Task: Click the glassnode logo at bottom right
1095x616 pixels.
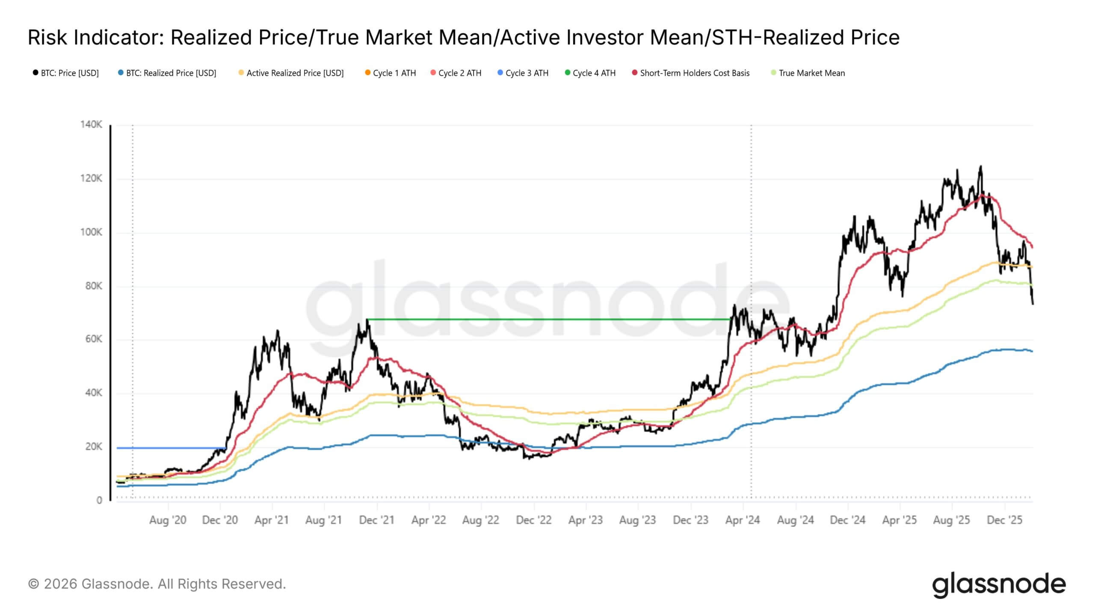Action: point(999,584)
